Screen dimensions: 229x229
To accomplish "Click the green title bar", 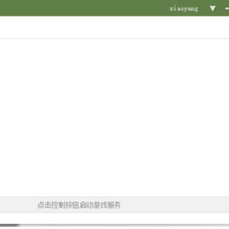I will click(85, 8).
